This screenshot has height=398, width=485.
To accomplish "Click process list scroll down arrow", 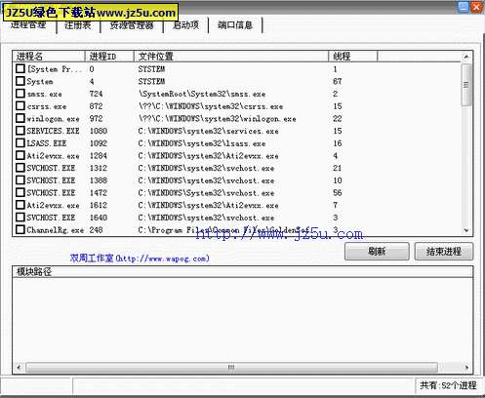I will coord(466,230).
